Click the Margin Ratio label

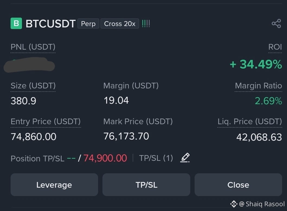coord(258,86)
